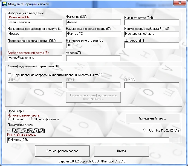Focus the Должность (T) input field
Viewport: 188px width, 166px height.
pyautogui.click(x=152, y=45)
